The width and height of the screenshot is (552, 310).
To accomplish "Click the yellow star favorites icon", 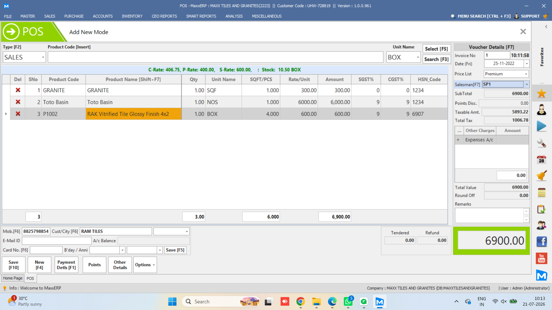I will tap(541, 93).
